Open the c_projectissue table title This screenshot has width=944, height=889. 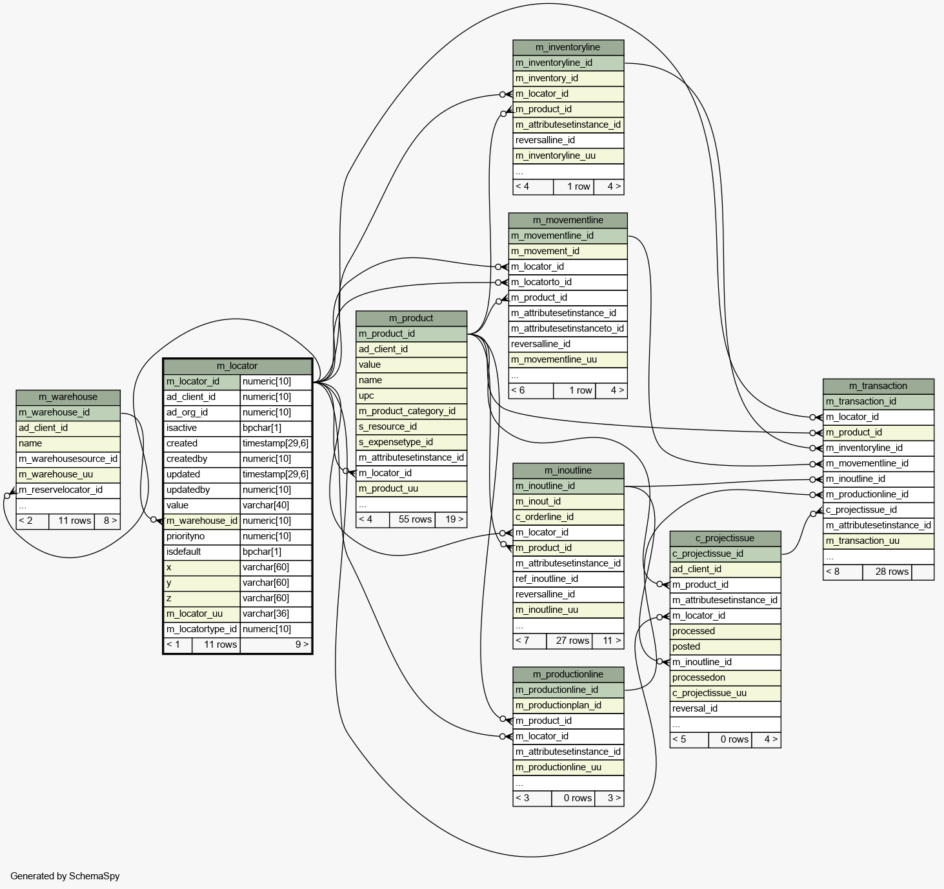[725, 538]
